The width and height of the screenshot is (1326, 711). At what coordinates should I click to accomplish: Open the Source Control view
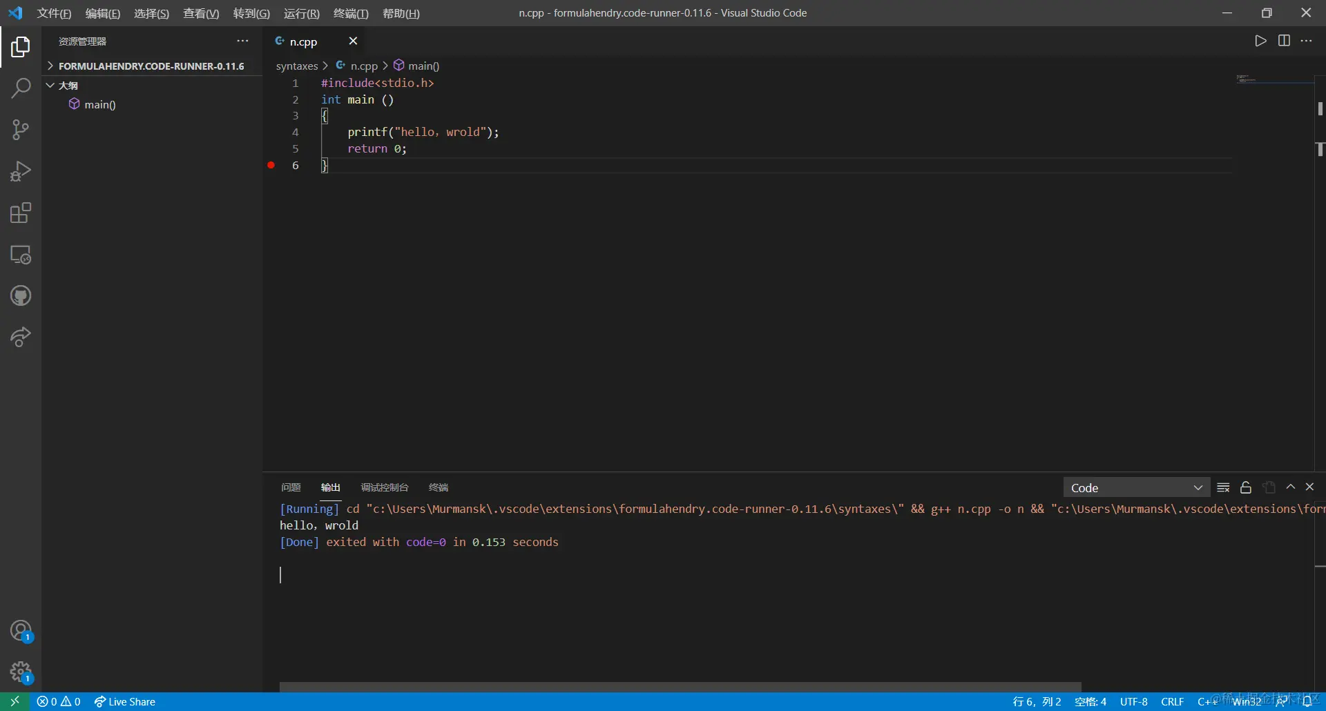[21, 130]
